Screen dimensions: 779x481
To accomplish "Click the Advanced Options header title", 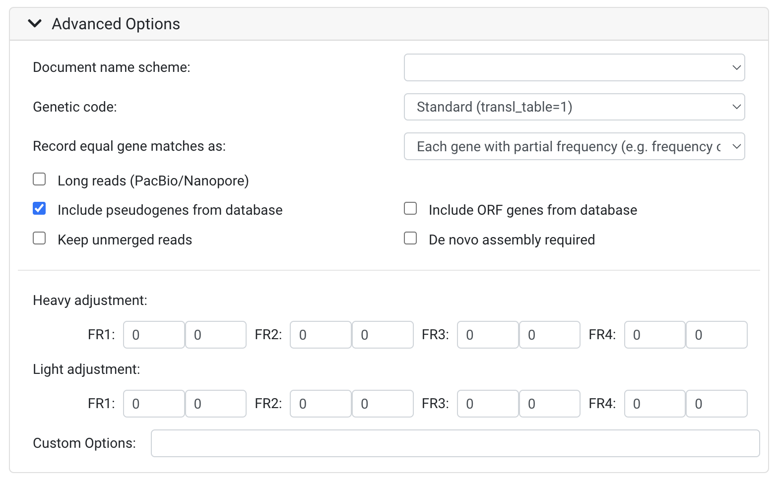I will coord(116,24).
